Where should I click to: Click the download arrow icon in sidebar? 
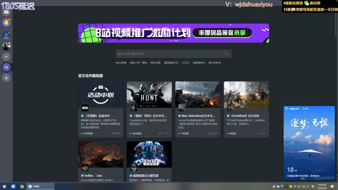pos(6,78)
